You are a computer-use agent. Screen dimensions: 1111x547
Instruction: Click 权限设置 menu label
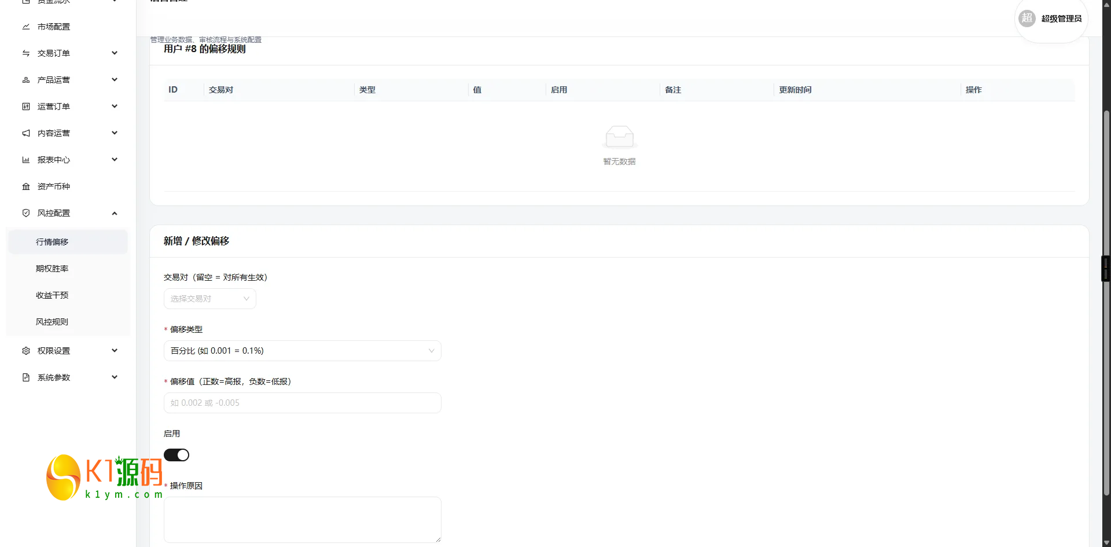pyautogui.click(x=54, y=351)
